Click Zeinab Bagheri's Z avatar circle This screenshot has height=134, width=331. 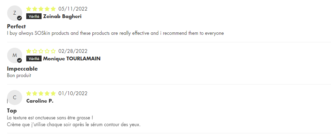pyautogui.click(x=15, y=13)
